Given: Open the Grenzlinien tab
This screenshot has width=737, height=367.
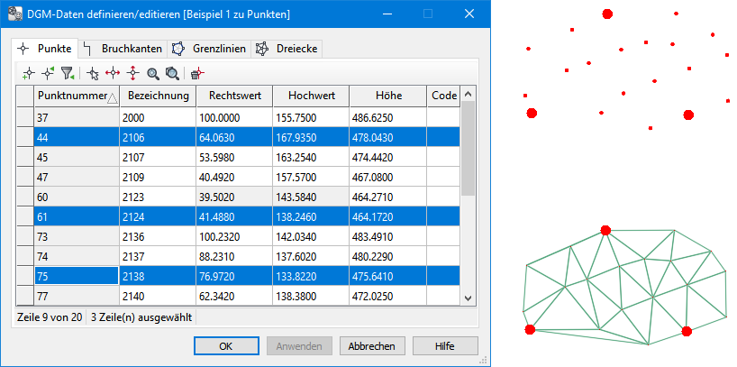Looking at the screenshot, I should coord(211,48).
